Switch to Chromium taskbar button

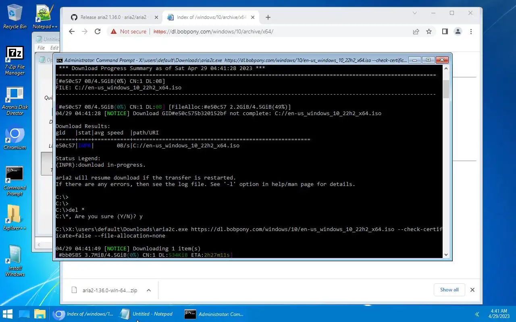[83, 314]
